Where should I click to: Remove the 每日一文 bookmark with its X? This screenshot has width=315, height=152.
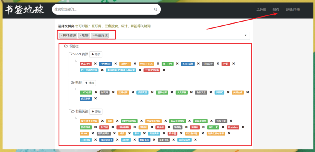[x=223, y=127]
